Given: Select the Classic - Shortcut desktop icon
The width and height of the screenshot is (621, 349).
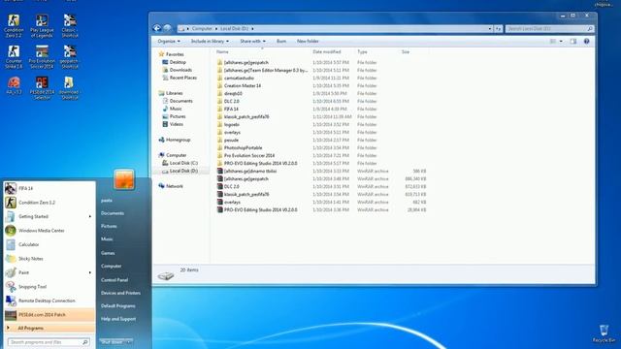Looking at the screenshot, I should (x=70, y=26).
